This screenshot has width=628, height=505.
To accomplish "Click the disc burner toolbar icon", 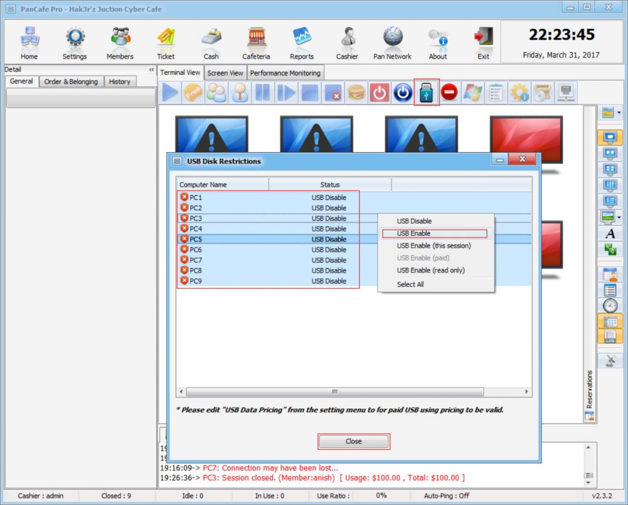I will (543, 92).
